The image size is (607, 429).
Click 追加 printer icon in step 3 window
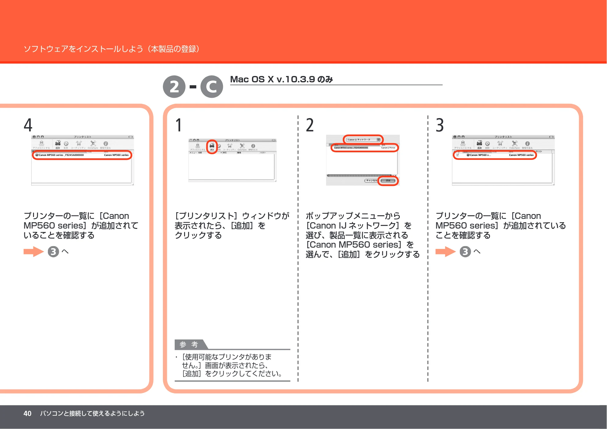(479, 144)
